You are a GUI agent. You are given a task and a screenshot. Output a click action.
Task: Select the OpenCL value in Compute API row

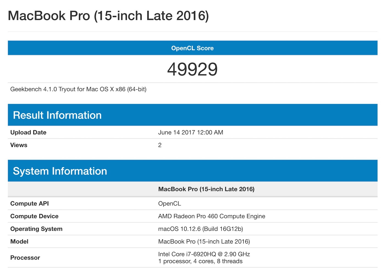pos(170,204)
